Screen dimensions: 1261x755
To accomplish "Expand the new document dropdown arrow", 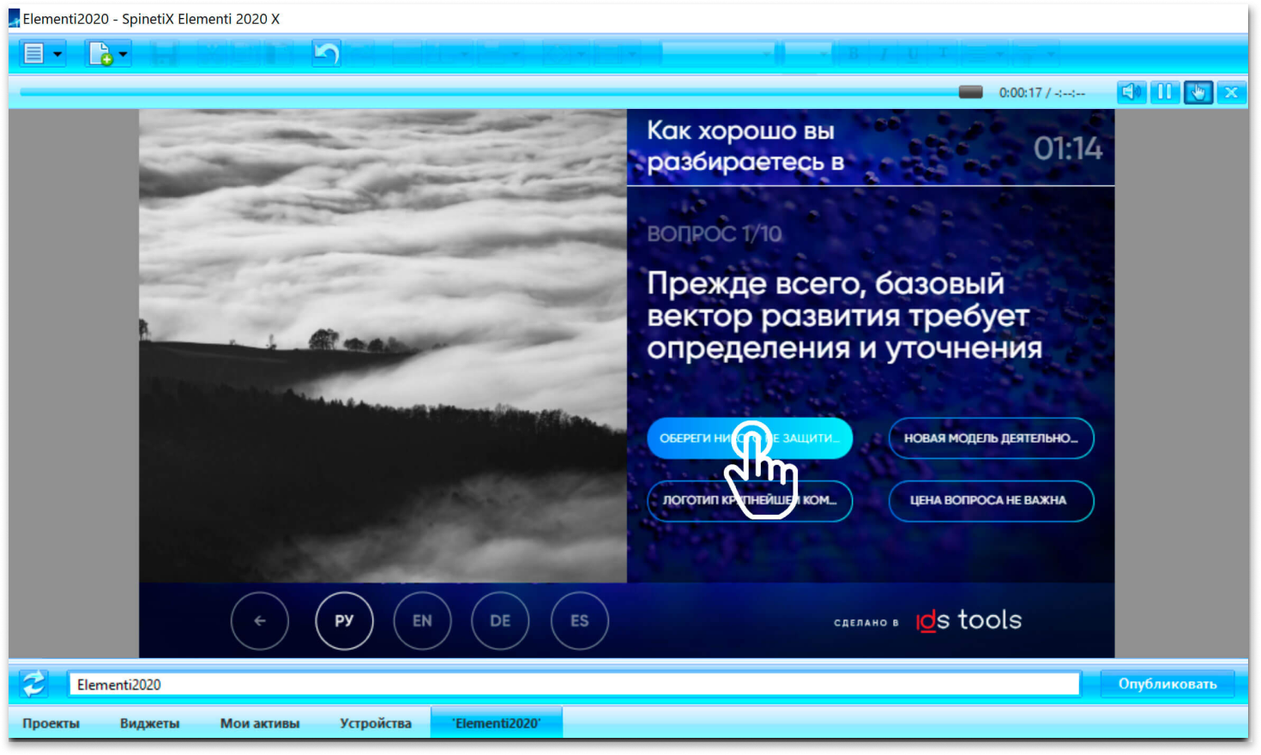I will click(124, 54).
